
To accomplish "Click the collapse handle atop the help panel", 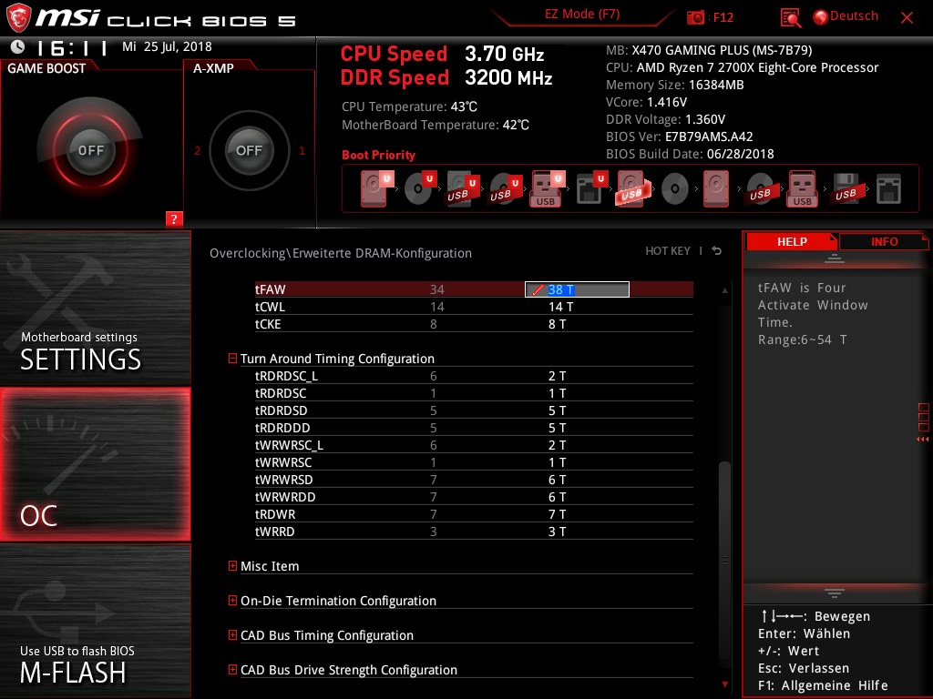I will pyautogui.click(x=835, y=258).
